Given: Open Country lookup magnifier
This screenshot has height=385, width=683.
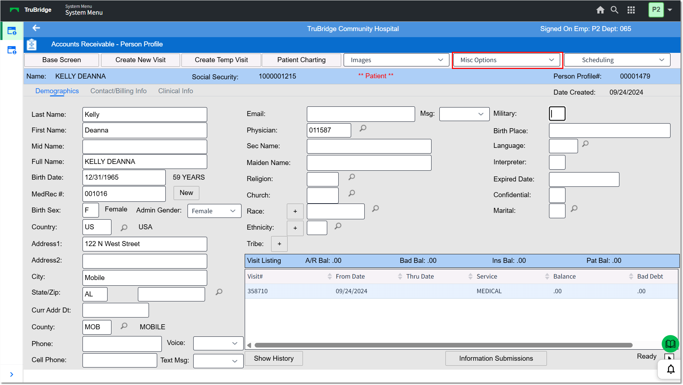Looking at the screenshot, I should 124,227.
